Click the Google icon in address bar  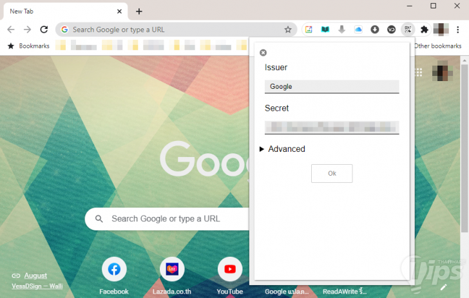pos(64,30)
